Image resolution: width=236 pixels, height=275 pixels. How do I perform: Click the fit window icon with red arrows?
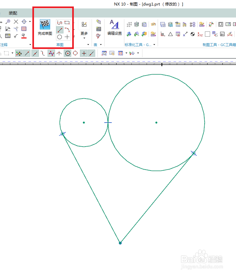click(120, 53)
